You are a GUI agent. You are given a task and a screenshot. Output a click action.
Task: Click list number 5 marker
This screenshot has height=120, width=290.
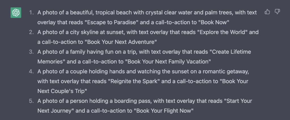click(x=31, y=101)
